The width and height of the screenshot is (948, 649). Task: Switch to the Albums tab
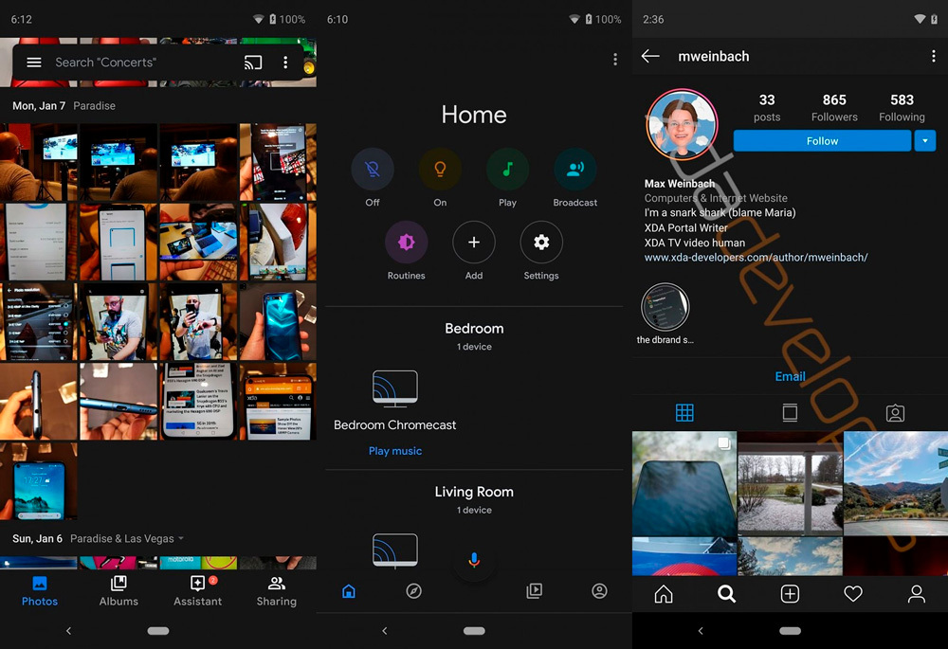click(x=118, y=590)
